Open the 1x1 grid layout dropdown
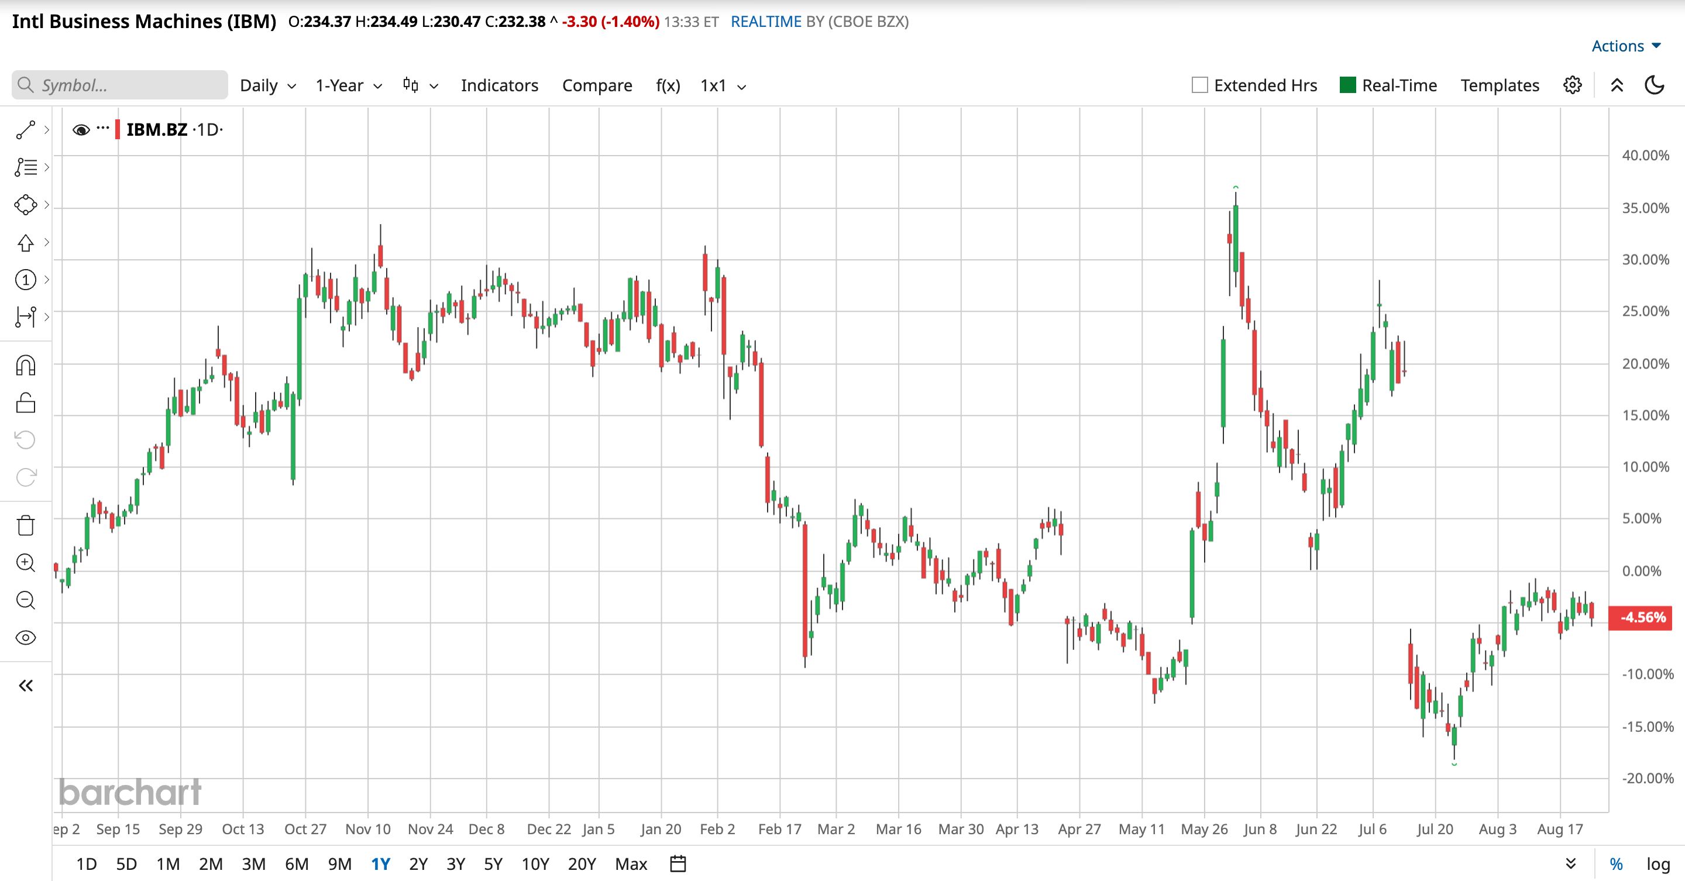 (723, 85)
